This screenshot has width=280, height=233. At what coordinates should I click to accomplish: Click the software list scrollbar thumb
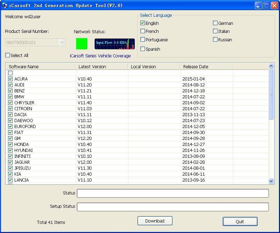(271, 94)
